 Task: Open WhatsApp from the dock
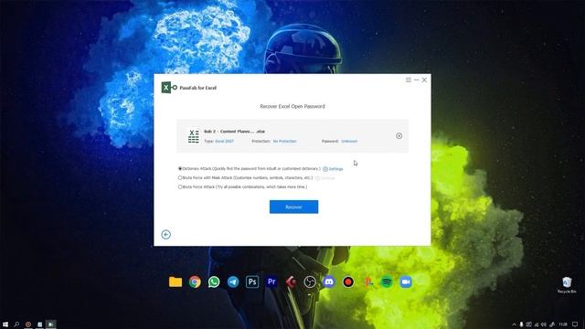pyautogui.click(x=214, y=282)
